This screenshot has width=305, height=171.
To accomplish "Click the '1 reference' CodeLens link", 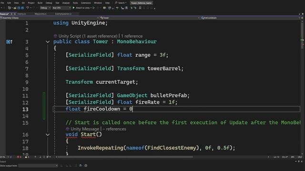I will click(x=132, y=36).
